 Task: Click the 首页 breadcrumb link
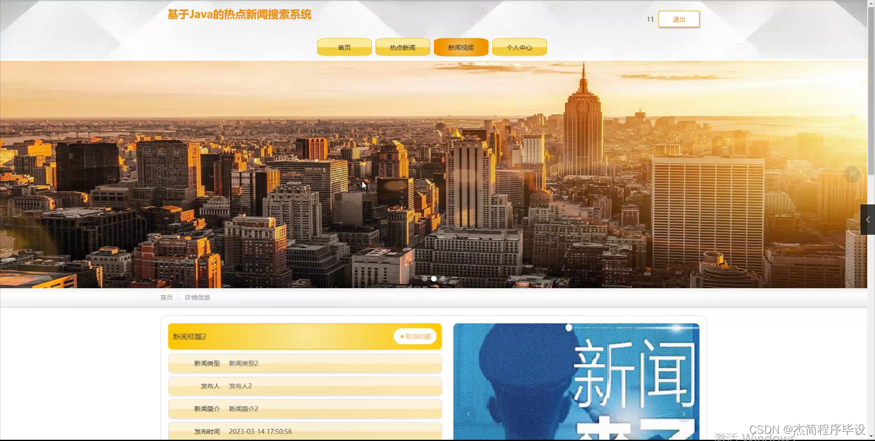point(166,297)
